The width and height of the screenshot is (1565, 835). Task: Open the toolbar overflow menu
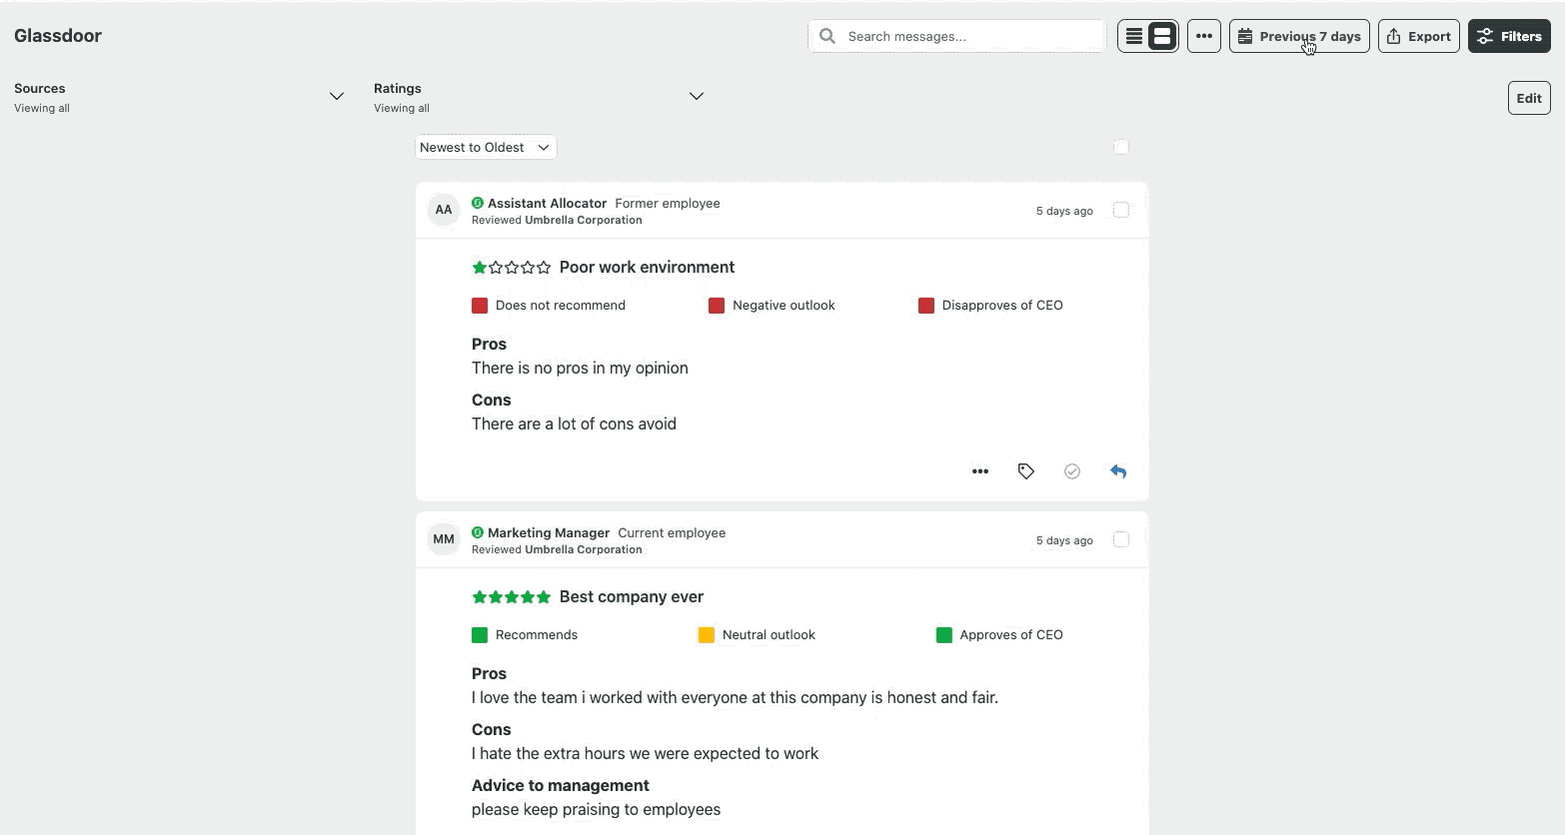[x=1203, y=35]
